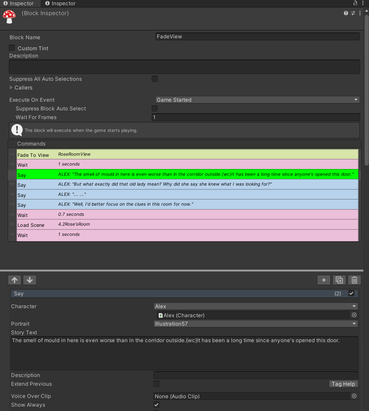Select the Say "... ..." command
Image resolution: width=369 pixels, height=411 pixels.
(187, 194)
